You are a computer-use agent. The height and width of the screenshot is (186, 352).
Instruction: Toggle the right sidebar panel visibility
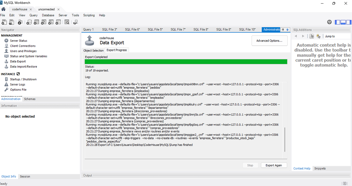coord(349,22)
